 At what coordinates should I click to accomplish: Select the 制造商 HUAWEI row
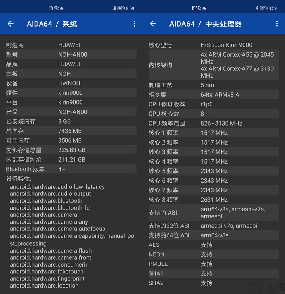[71, 45]
